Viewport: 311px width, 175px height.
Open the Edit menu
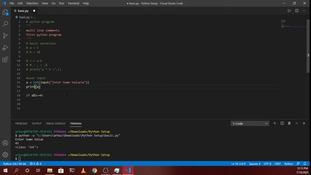pyautogui.click(x=20, y=3)
